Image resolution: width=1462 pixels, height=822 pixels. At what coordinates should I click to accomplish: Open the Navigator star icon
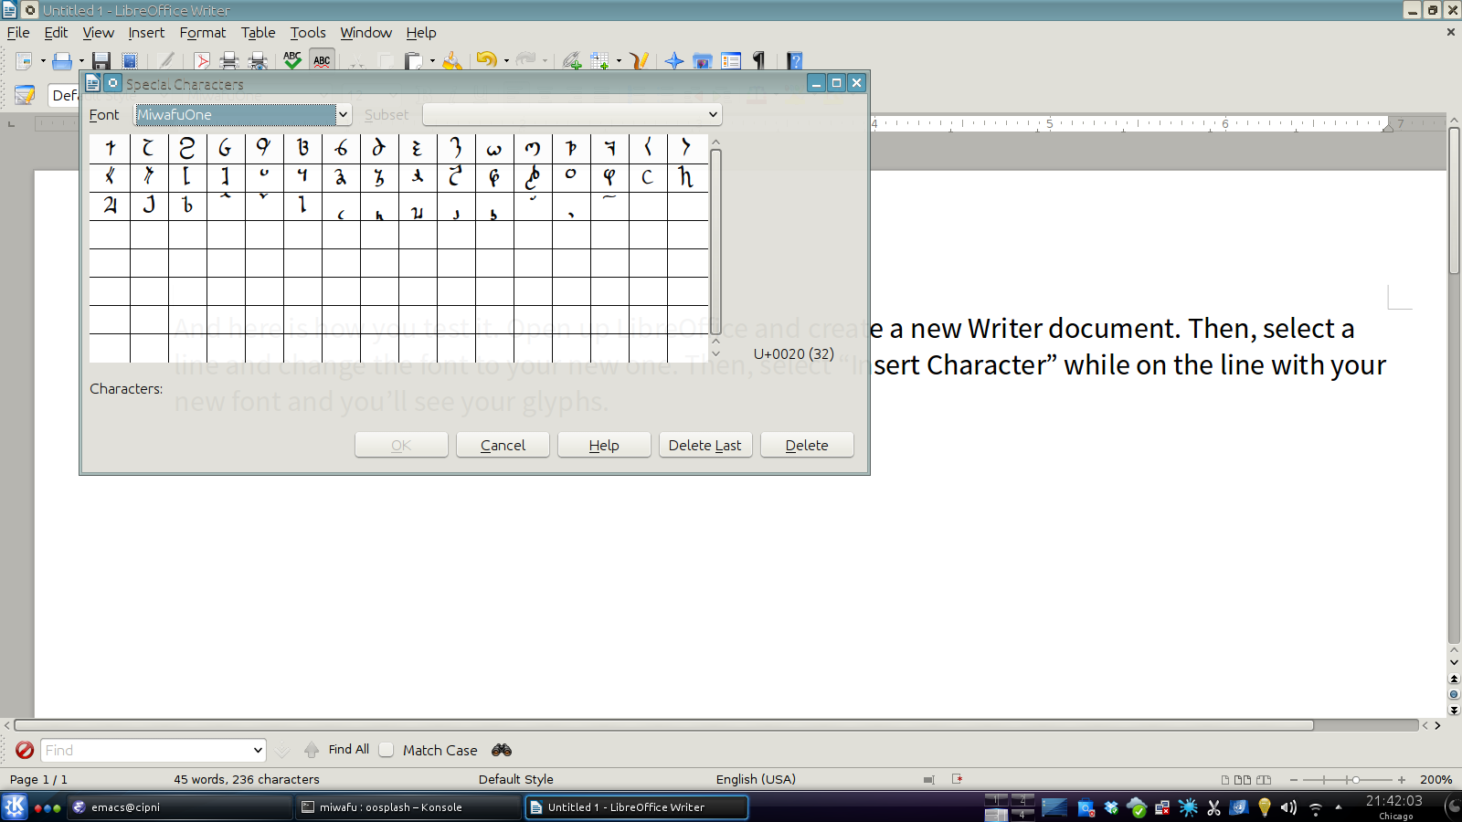[674, 61]
